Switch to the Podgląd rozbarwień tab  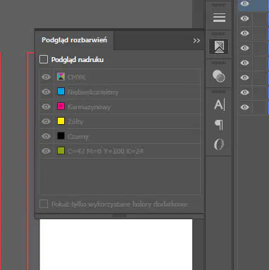click(74, 40)
